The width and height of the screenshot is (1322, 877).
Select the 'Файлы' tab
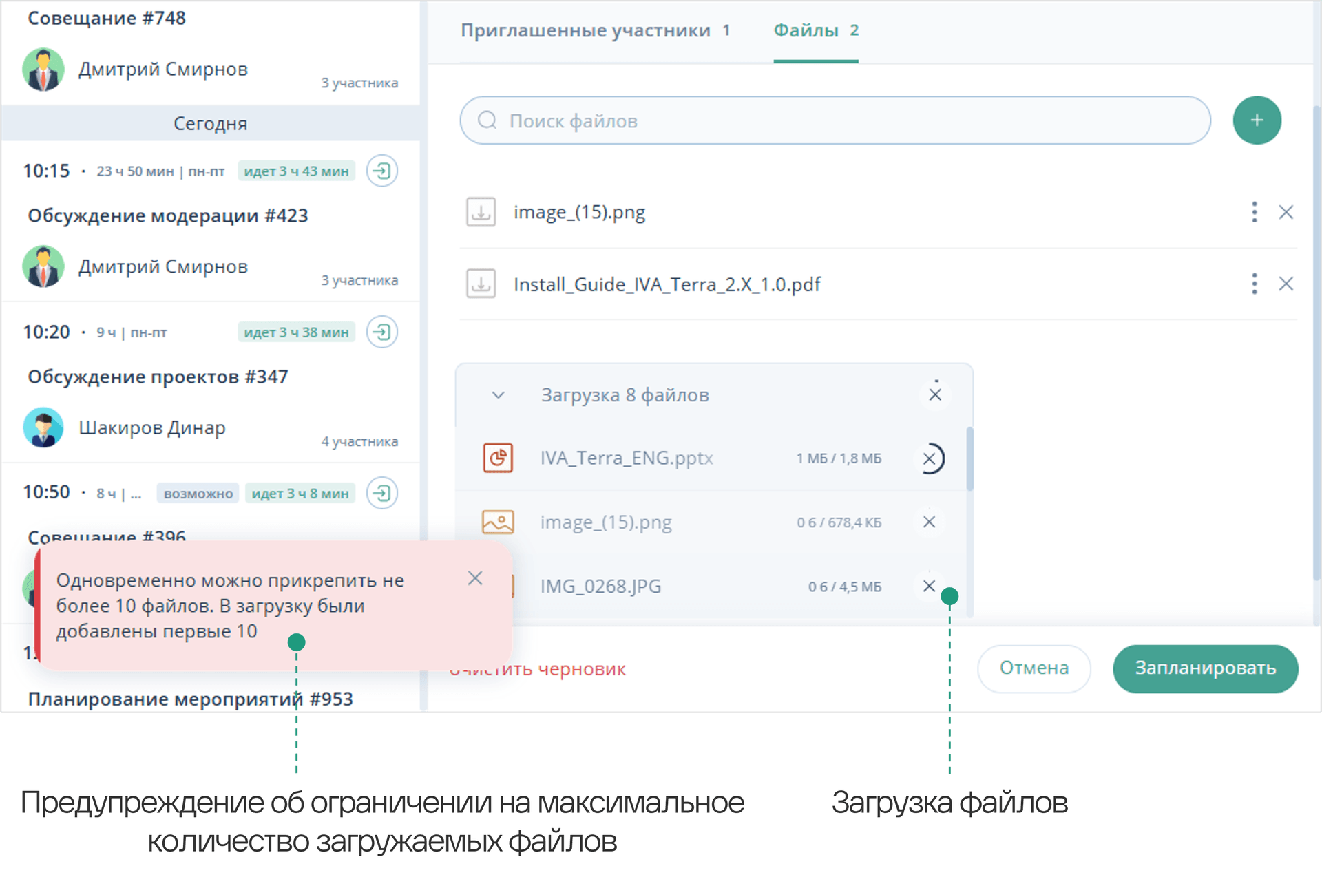[x=816, y=30]
